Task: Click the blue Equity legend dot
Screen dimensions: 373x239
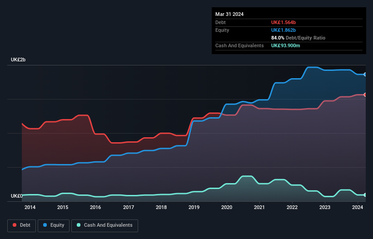Action: [x=45, y=225]
